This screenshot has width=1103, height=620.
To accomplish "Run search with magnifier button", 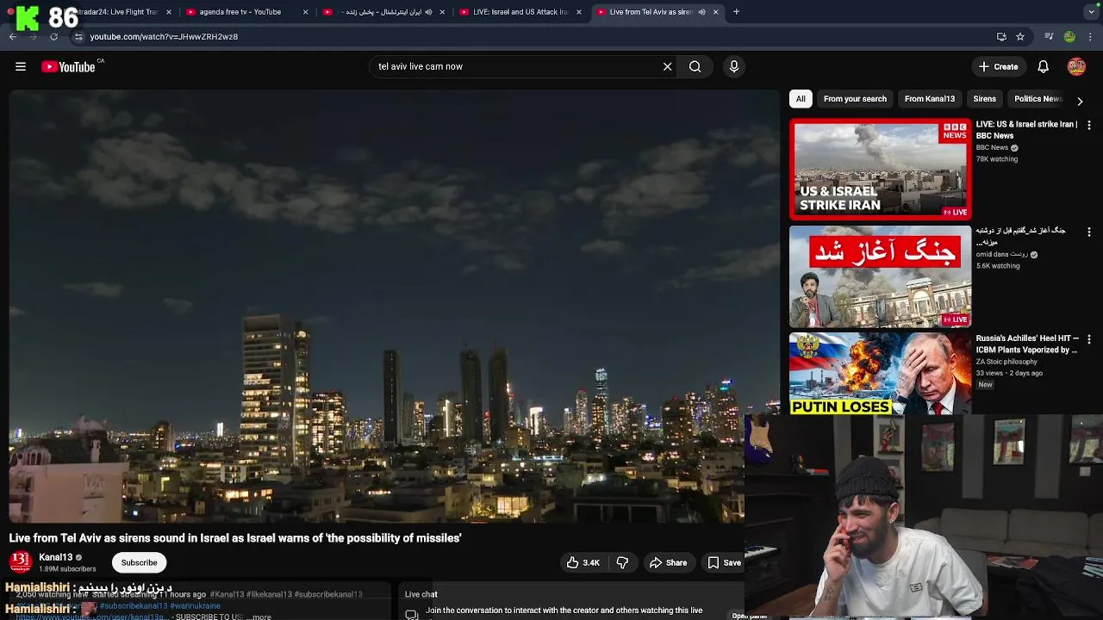I will 695,66.
